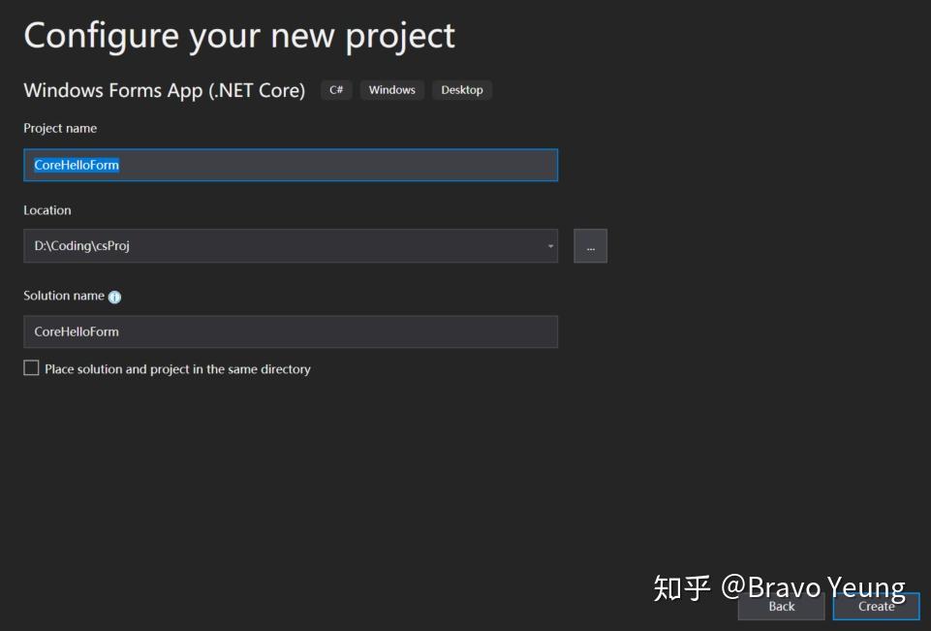931x631 pixels.
Task: Expand the Location dropdown arrow
Action: point(550,246)
